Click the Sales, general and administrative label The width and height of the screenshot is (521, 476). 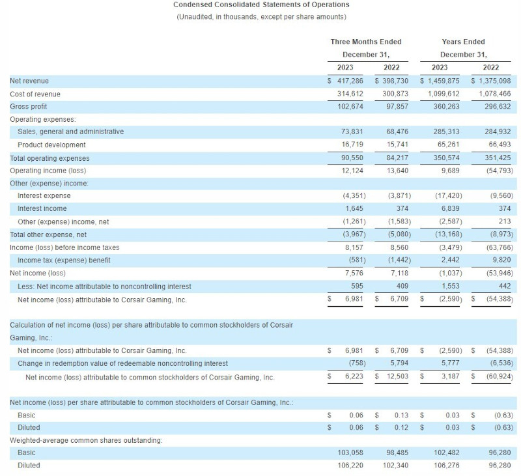pos(70,132)
